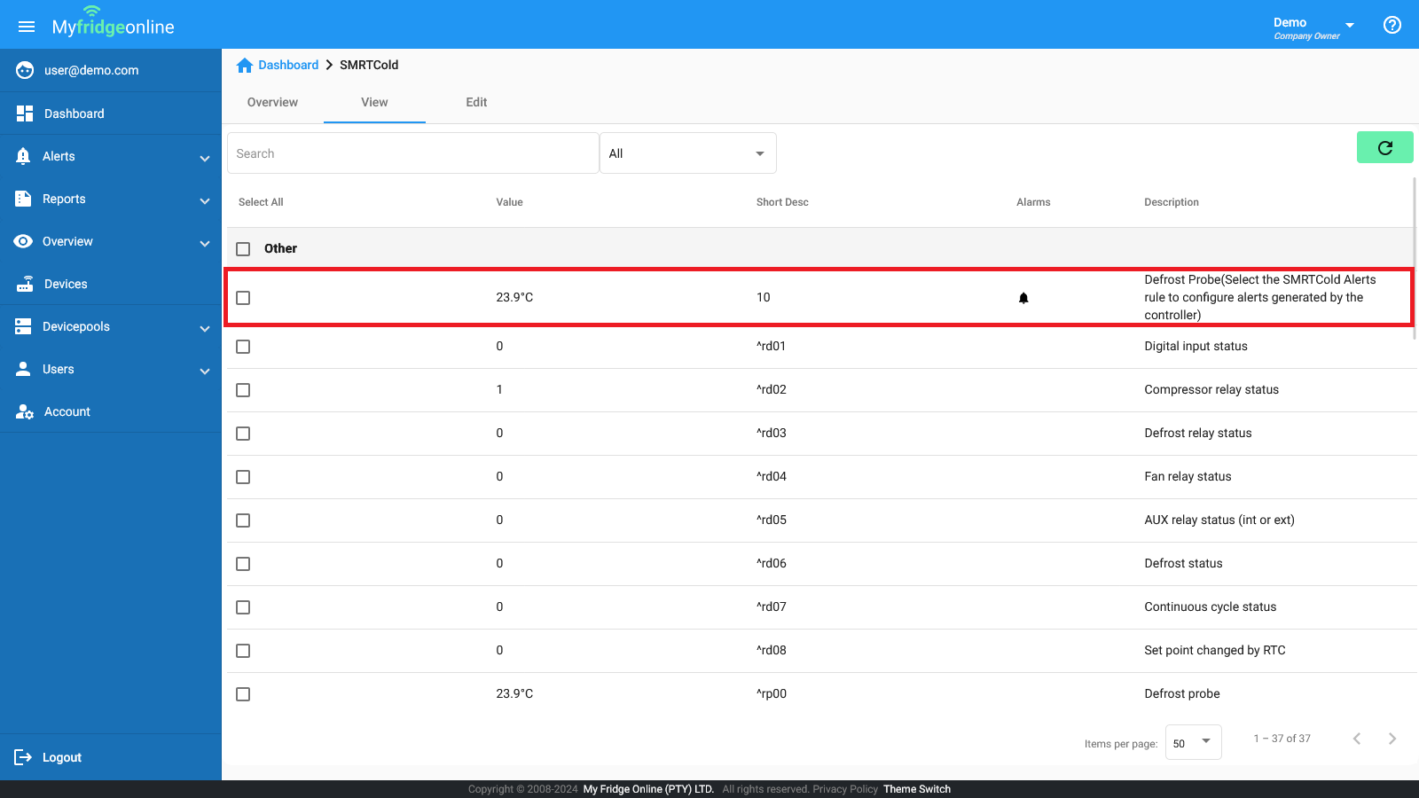Expand the Alerts sidebar submenu chevron
The height and width of the screenshot is (798, 1419).
coord(205,158)
